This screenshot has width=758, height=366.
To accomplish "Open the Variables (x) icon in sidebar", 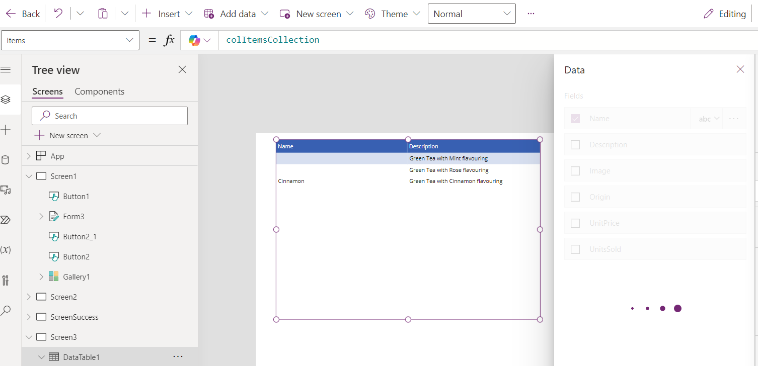I will tap(6, 250).
